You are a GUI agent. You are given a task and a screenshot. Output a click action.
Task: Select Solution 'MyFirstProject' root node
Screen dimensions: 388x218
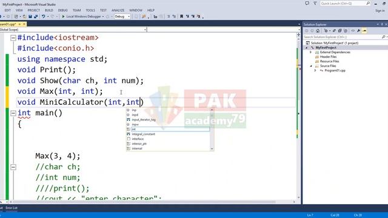tap(335, 43)
